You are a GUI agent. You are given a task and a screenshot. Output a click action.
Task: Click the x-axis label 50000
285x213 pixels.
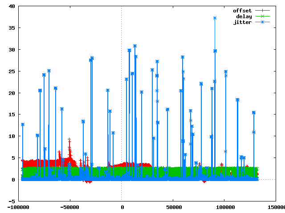pyautogui.click(x=174, y=207)
